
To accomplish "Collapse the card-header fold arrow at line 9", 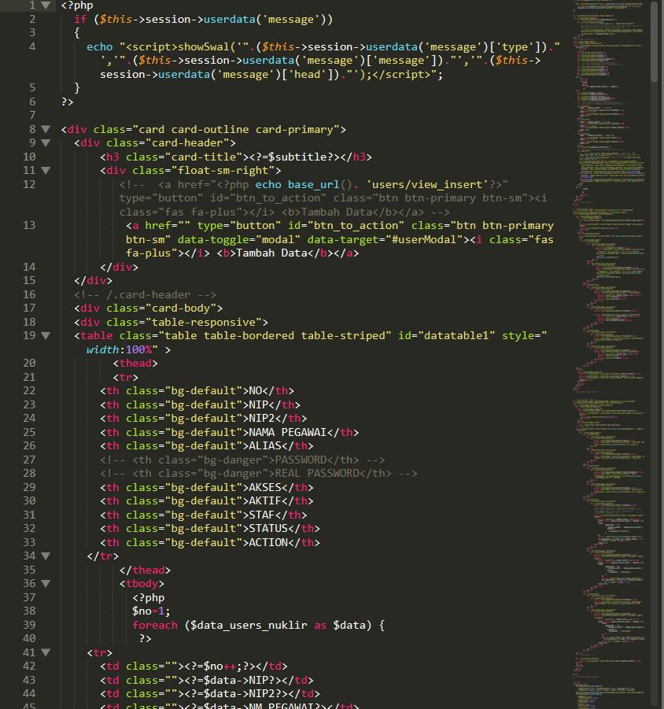I will click(46, 143).
